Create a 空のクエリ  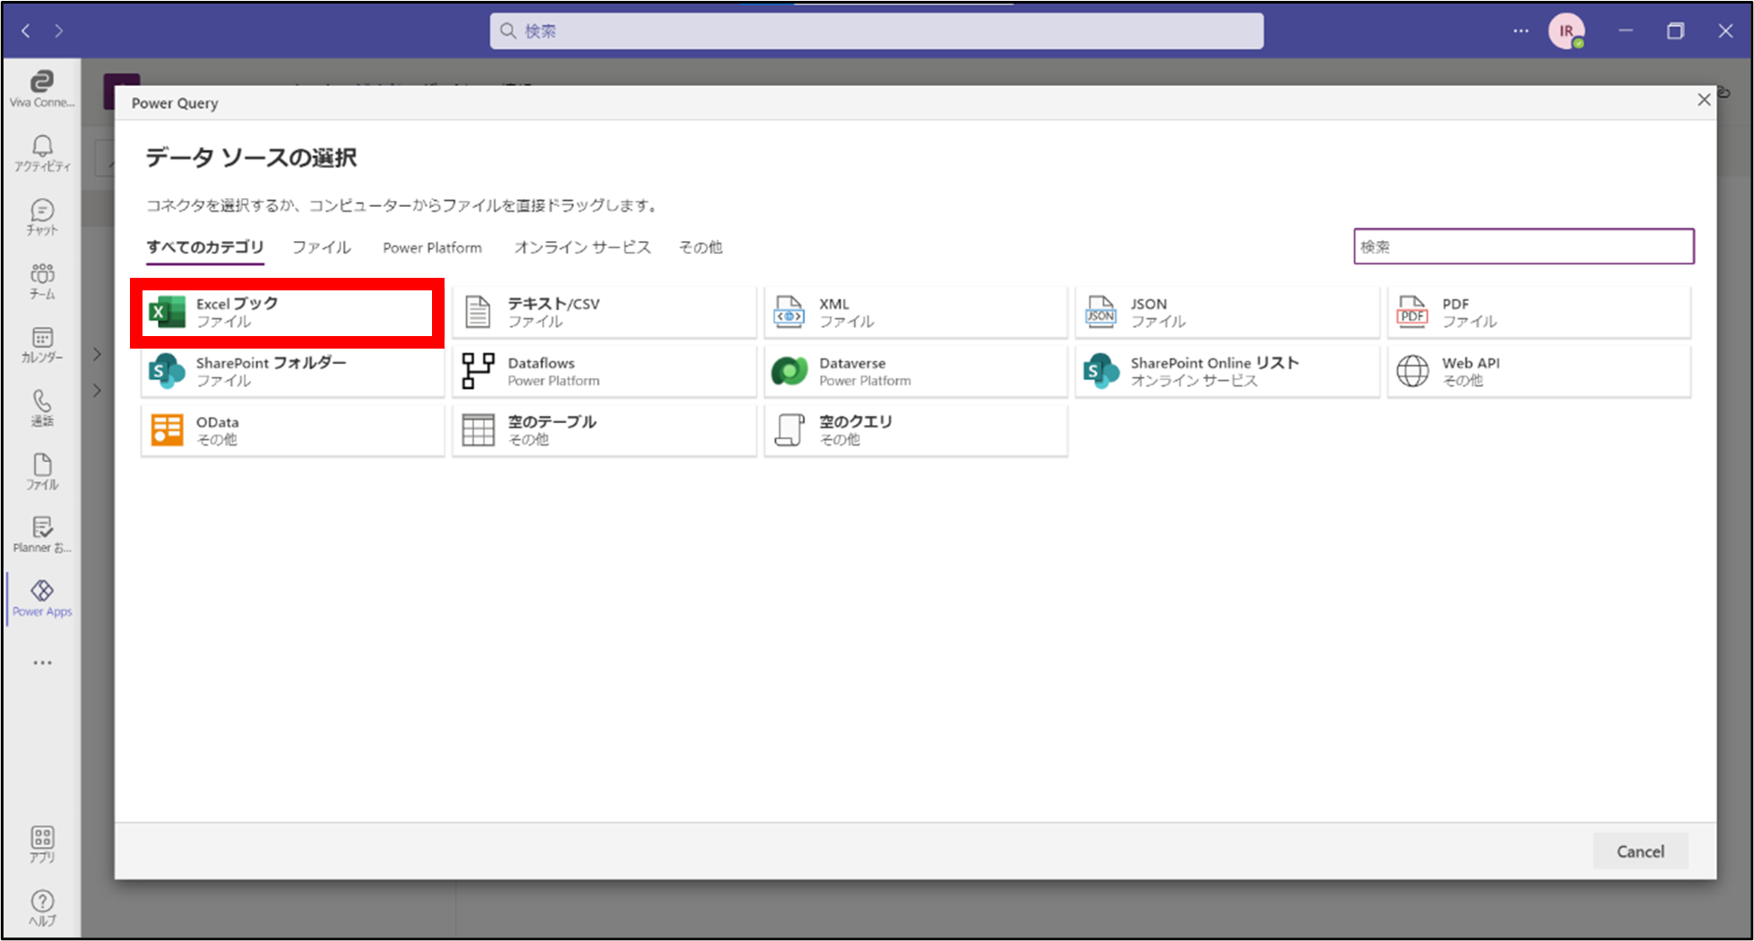pos(914,429)
